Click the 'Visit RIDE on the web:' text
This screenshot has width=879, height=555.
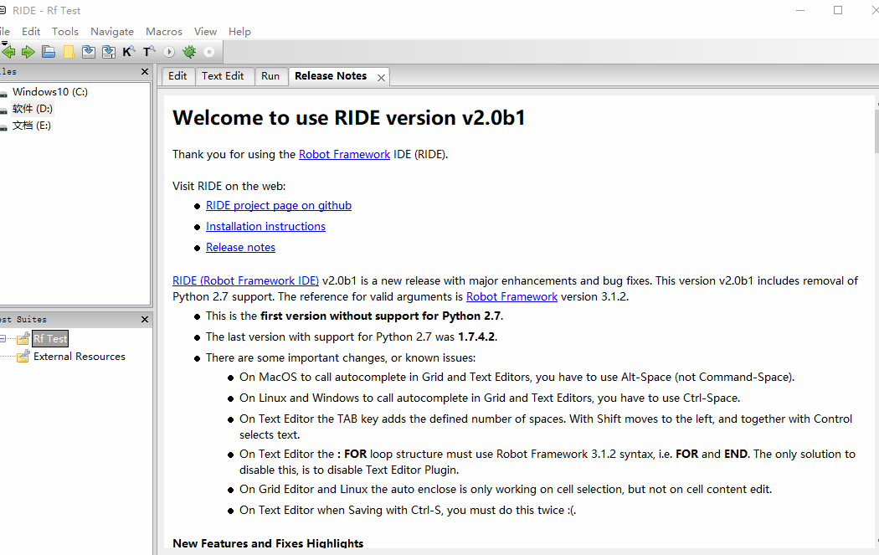tap(229, 186)
